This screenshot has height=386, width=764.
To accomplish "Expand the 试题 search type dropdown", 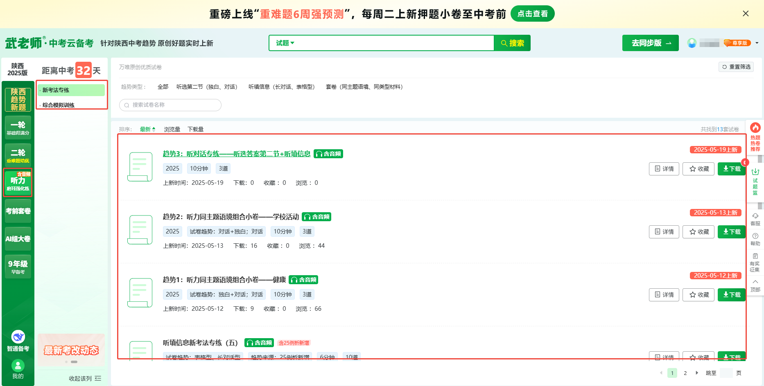I will tap(285, 43).
